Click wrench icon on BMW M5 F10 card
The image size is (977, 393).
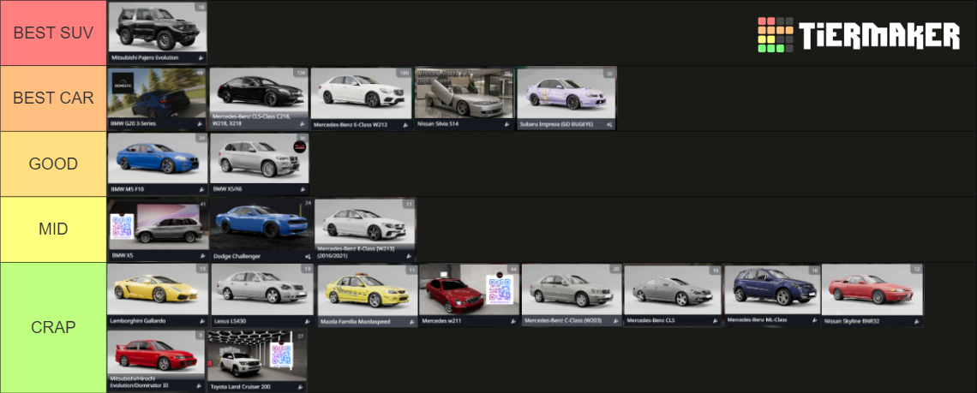click(201, 188)
